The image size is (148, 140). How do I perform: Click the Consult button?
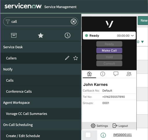[x=109, y=64]
